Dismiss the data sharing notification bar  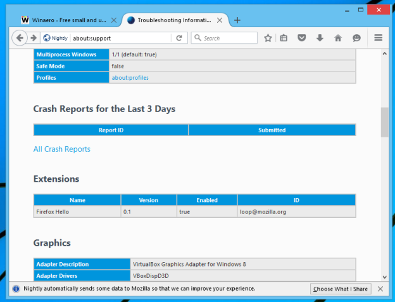coord(380,289)
